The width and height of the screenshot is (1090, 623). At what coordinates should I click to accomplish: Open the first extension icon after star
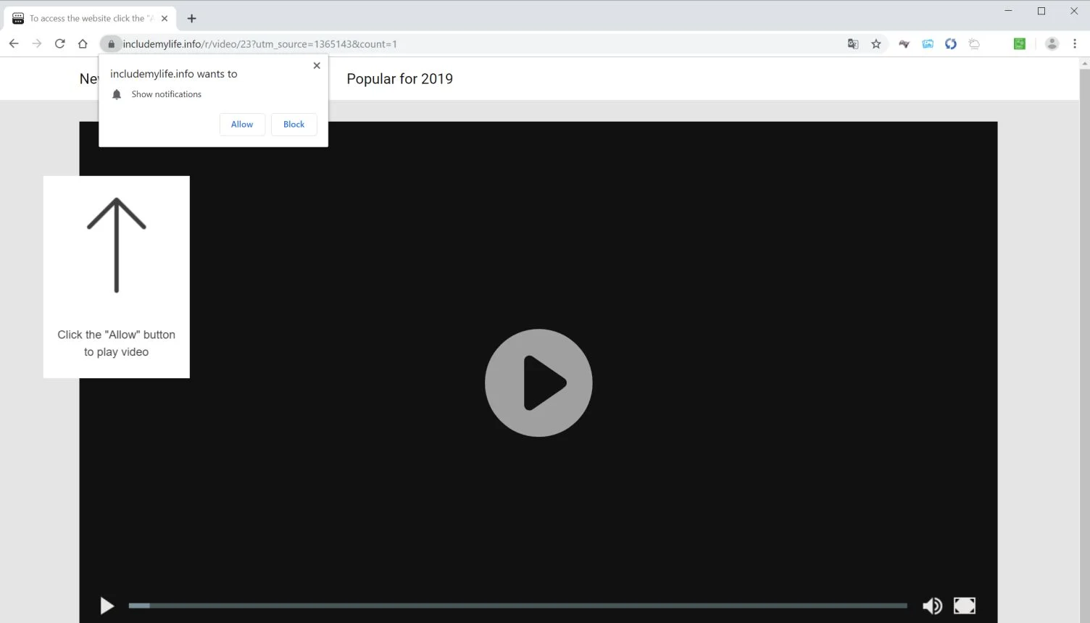904,44
